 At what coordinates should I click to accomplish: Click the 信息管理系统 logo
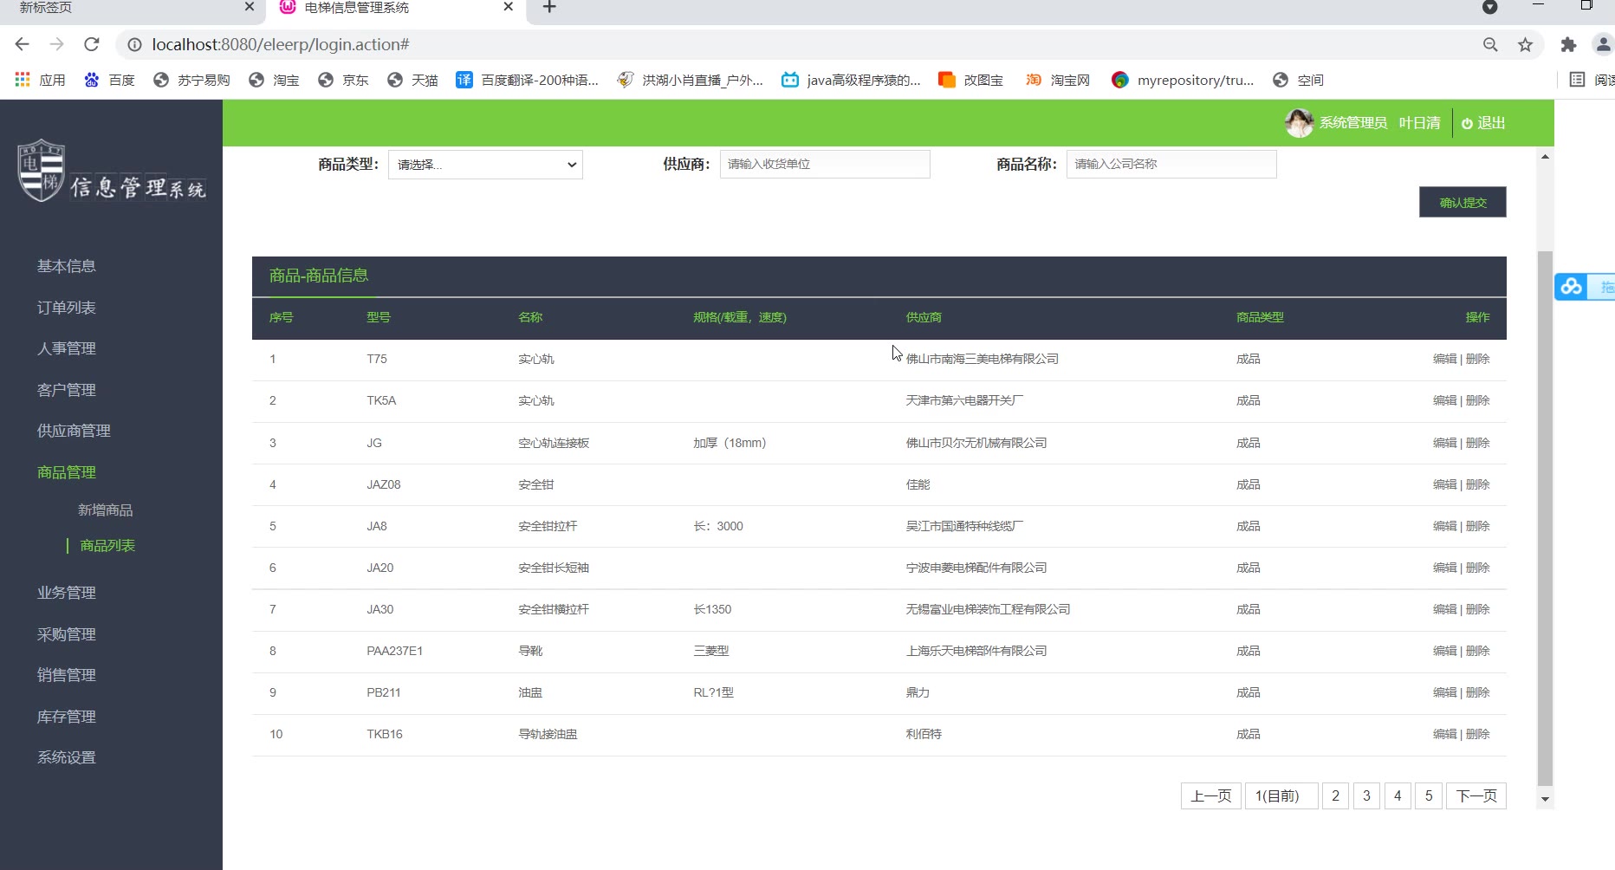pos(112,172)
